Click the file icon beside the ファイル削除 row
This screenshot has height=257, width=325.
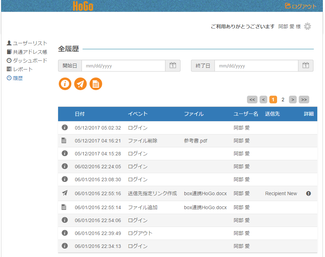coord(64,141)
